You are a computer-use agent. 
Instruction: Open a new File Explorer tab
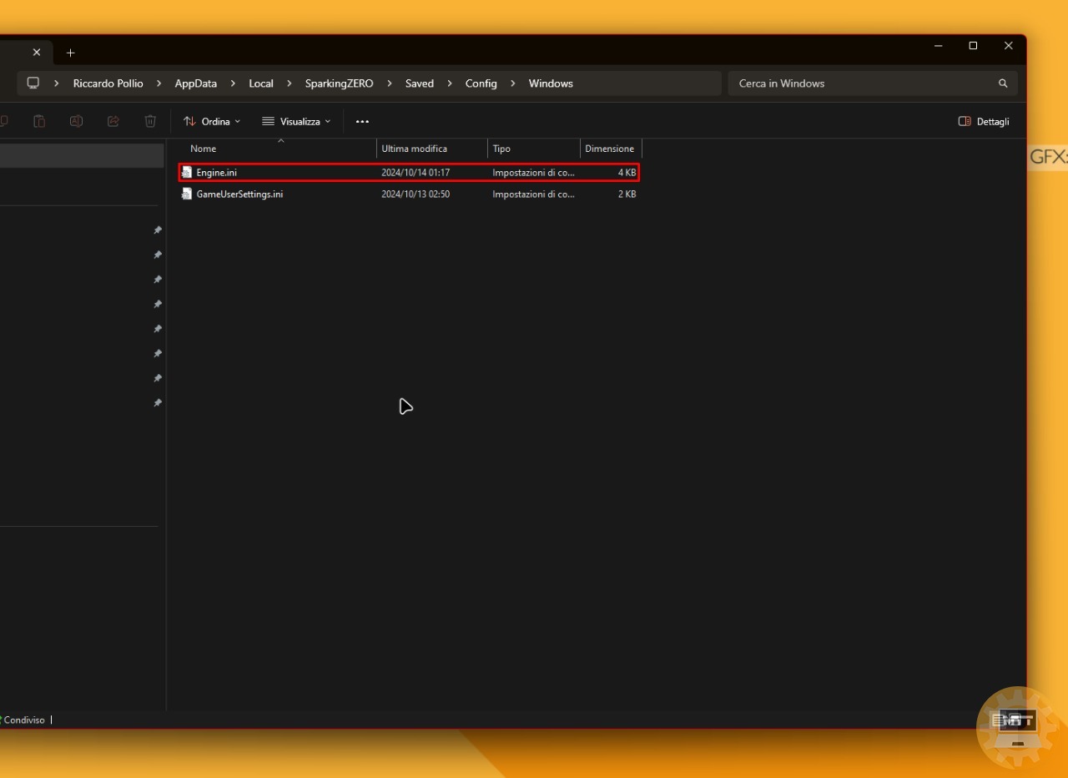click(x=70, y=53)
